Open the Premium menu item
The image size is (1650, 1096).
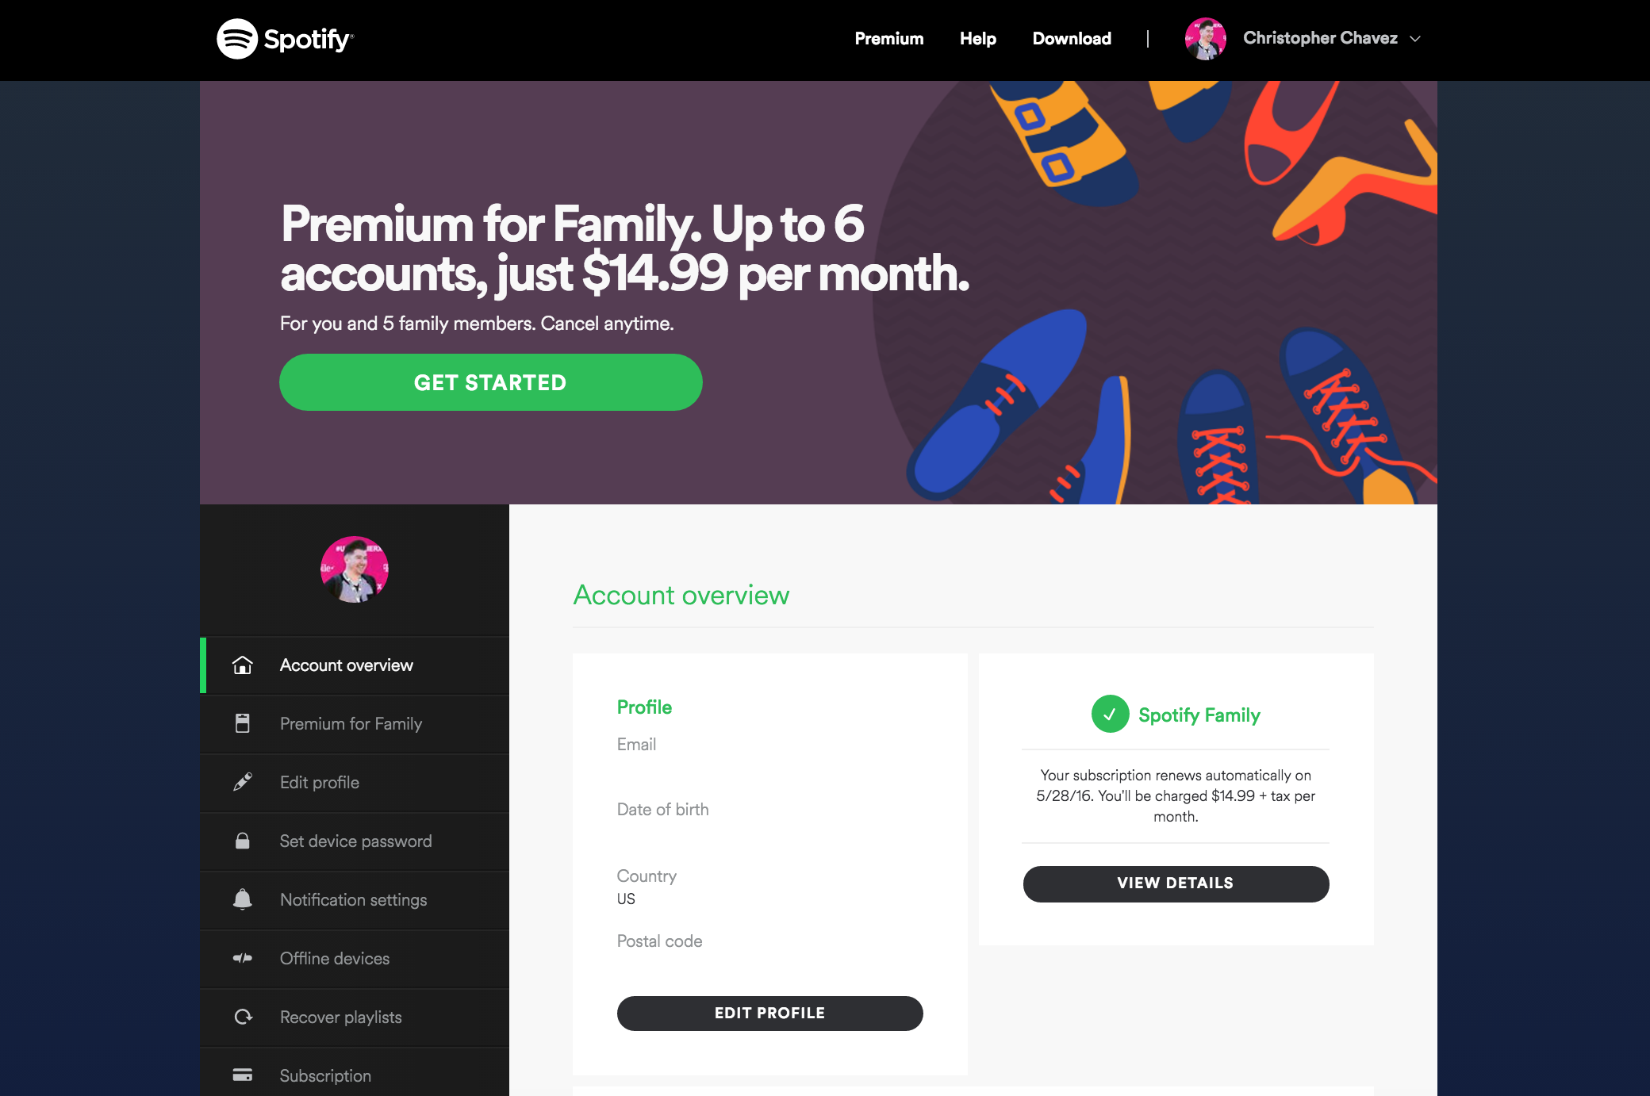(x=889, y=36)
